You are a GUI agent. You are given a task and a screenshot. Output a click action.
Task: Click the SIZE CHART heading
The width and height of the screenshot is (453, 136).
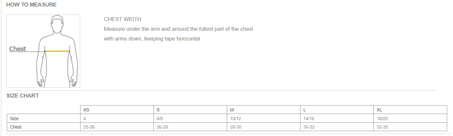tap(22, 96)
